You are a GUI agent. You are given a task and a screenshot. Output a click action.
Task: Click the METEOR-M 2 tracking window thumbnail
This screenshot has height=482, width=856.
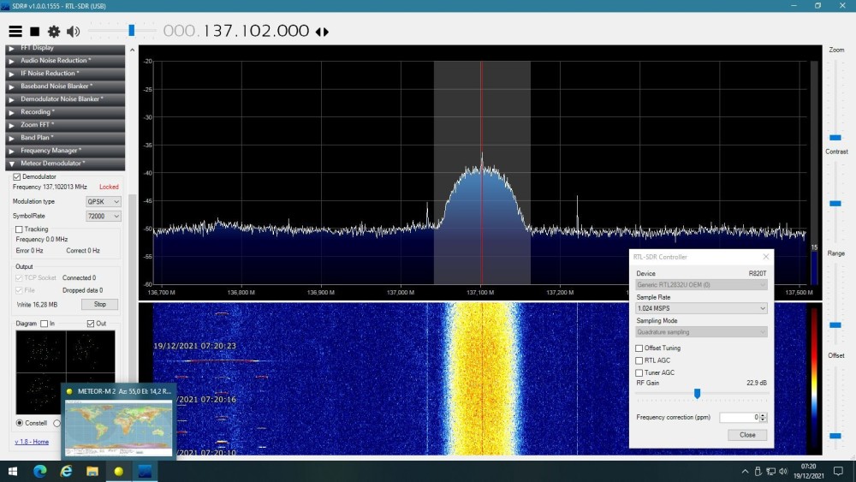point(118,421)
